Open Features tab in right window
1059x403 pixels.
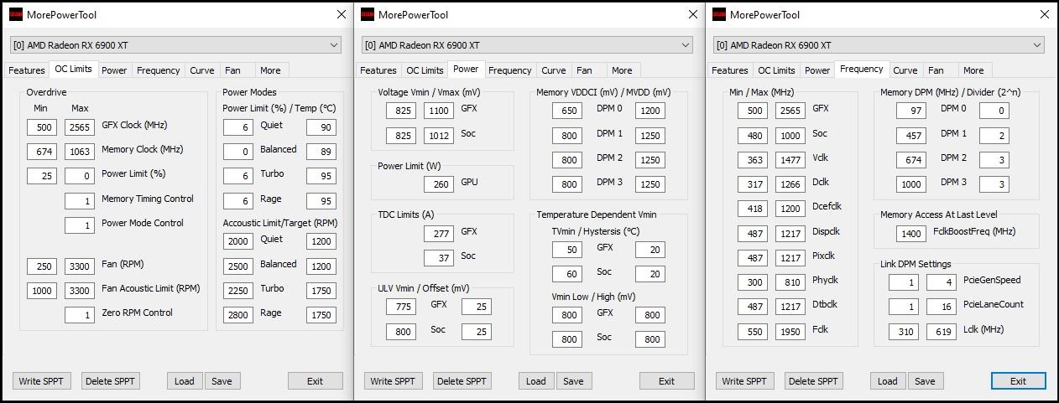tap(730, 70)
